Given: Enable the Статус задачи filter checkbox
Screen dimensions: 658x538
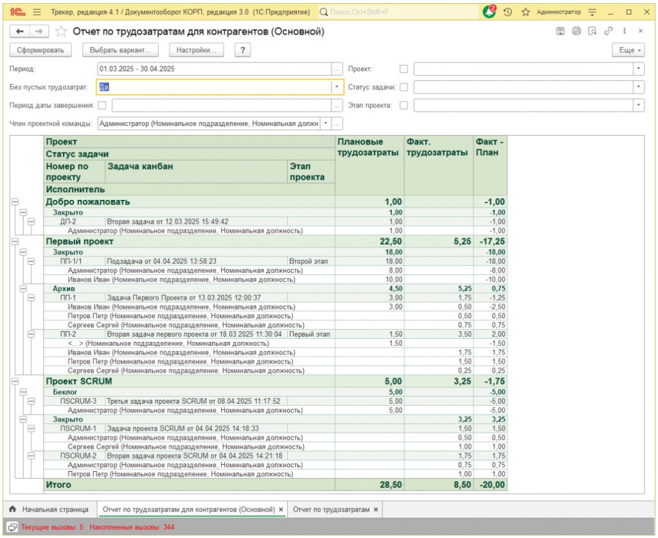Looking at the screenshot, I should click(404, 87).
